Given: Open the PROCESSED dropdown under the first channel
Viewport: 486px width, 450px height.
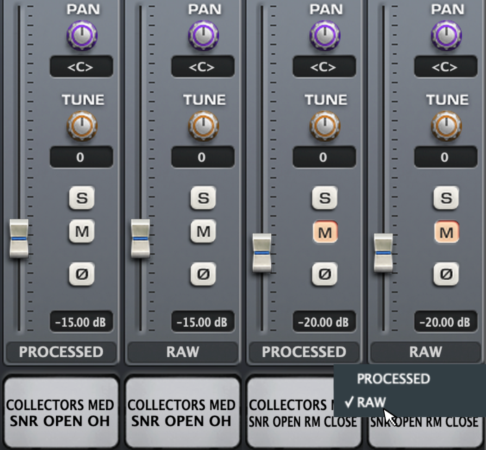Looking at the screenshot, I should 61,352.
